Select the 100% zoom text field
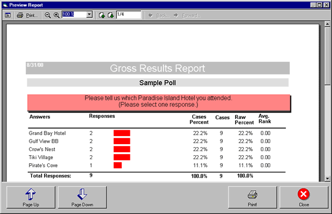Viewport: 332px width, 214px height. (x=74, y=14)
